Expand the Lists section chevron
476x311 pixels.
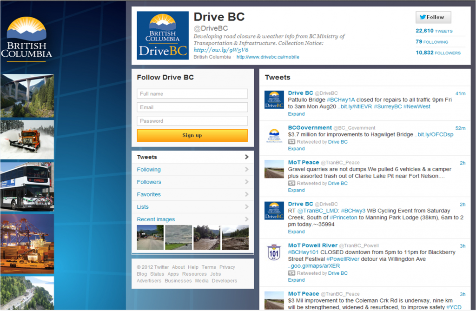coord(246,207)
